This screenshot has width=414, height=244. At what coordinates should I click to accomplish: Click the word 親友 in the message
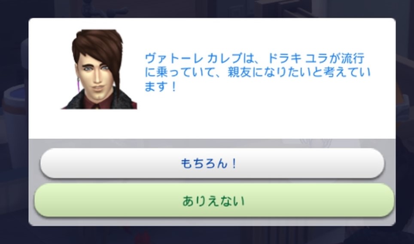pyautogui.click(x=239, y=72)
